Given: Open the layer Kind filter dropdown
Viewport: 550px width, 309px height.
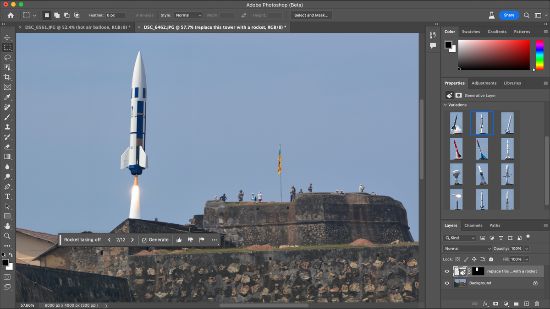Looking at the screenshot, I should click(459, 238).
